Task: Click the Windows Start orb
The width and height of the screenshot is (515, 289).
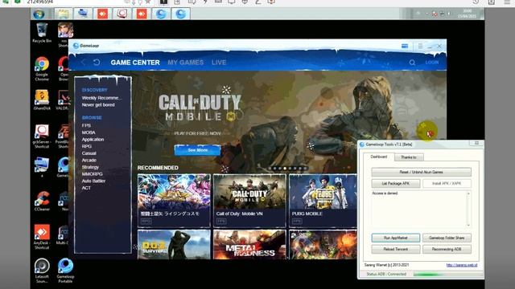Action: (39, 14)
